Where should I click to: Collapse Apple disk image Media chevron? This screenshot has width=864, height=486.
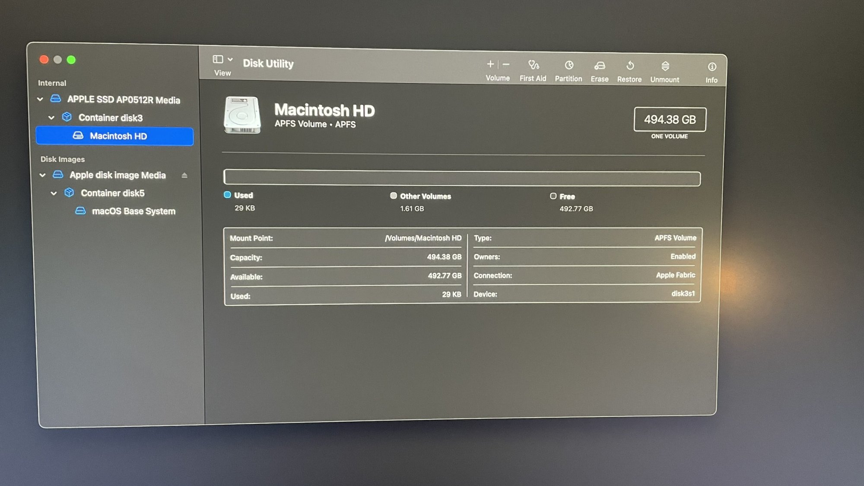[42, 175]
